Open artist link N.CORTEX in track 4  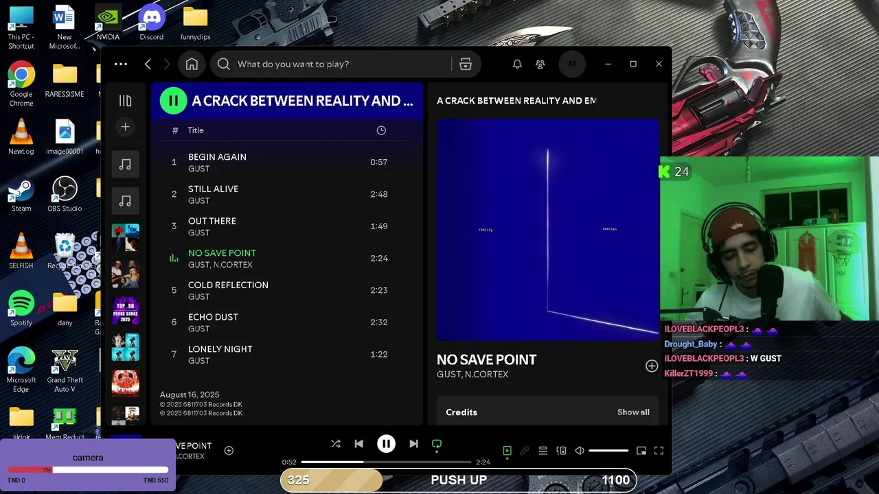click(233, 265)
